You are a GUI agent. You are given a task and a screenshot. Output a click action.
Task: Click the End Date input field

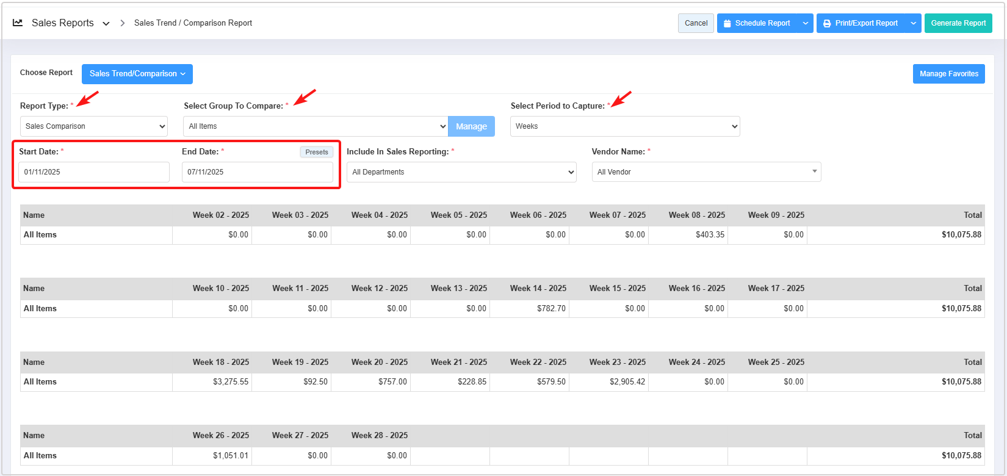coord(257,172)
